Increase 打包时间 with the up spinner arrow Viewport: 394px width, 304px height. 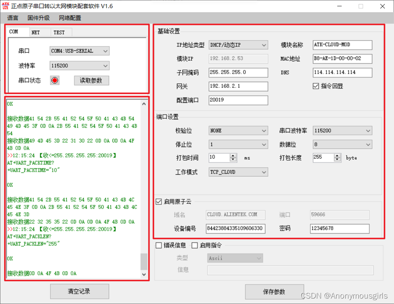[x=233, y=155]
